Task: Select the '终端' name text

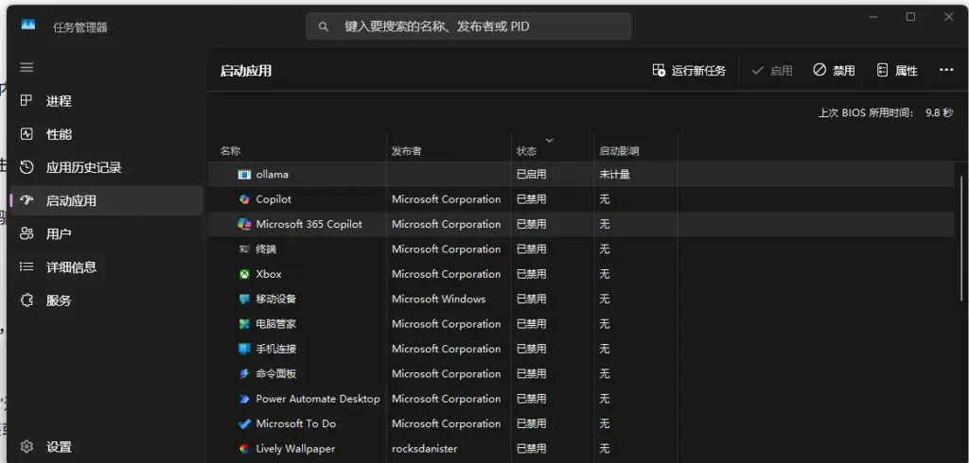Action: (x=266, y=249)
